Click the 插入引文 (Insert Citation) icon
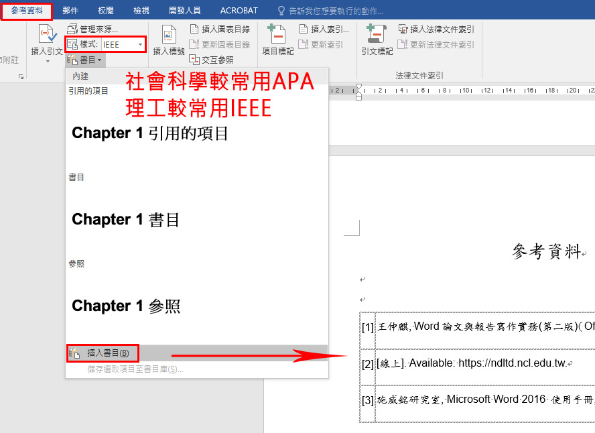Screen dimensions: 595x433 pyautogui.click(x=48, y=35)
